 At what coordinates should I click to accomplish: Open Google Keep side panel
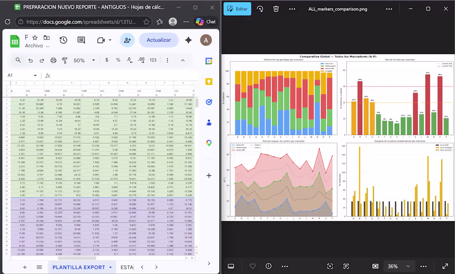point(209,82)
